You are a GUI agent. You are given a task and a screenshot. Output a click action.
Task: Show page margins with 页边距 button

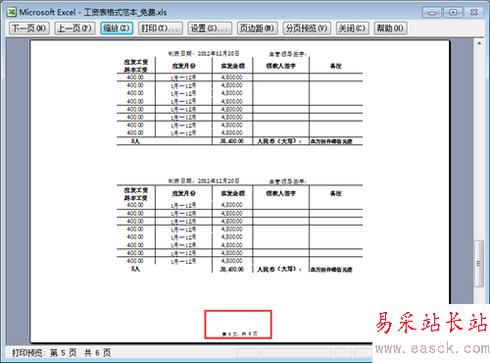click(x=257, y=28)
